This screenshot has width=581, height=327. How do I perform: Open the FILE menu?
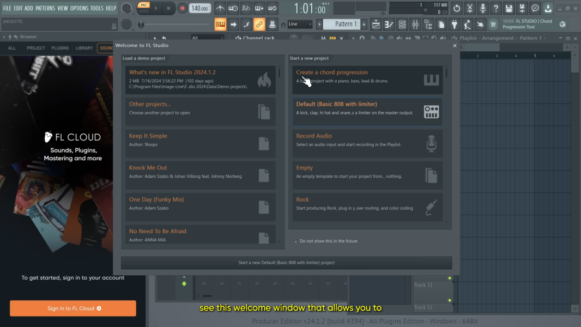pyautogui.click(x=7, y=8)
